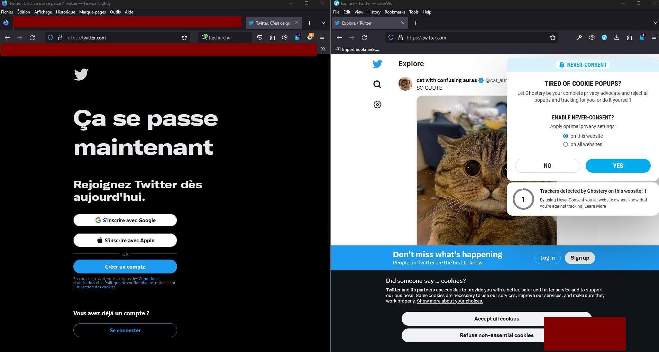Click YES in Ghostery Never-Consent popup
Screen dimensions: 659x352
[618, 166]
